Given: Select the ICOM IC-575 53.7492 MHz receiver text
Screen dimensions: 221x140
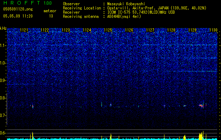Looking at the screenshot, I should tap(141, 12).
